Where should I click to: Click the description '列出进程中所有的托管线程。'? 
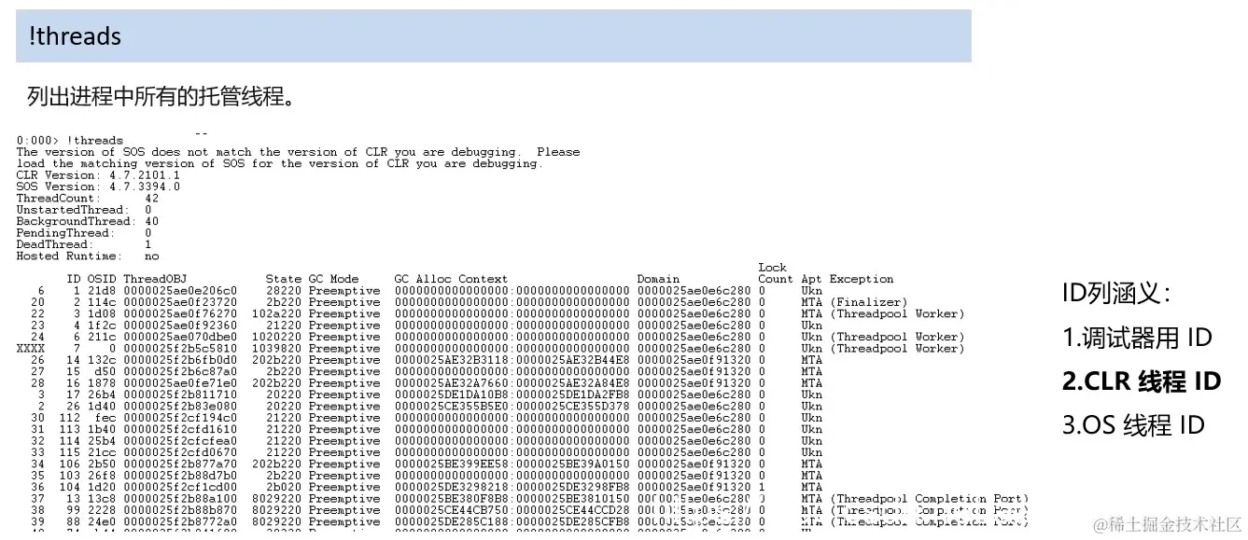(162, 96)
